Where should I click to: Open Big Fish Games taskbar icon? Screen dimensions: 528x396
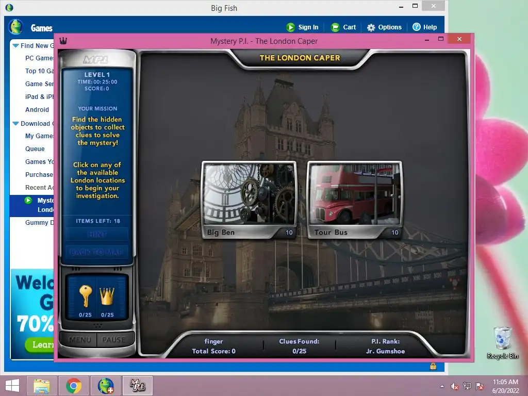106,386
